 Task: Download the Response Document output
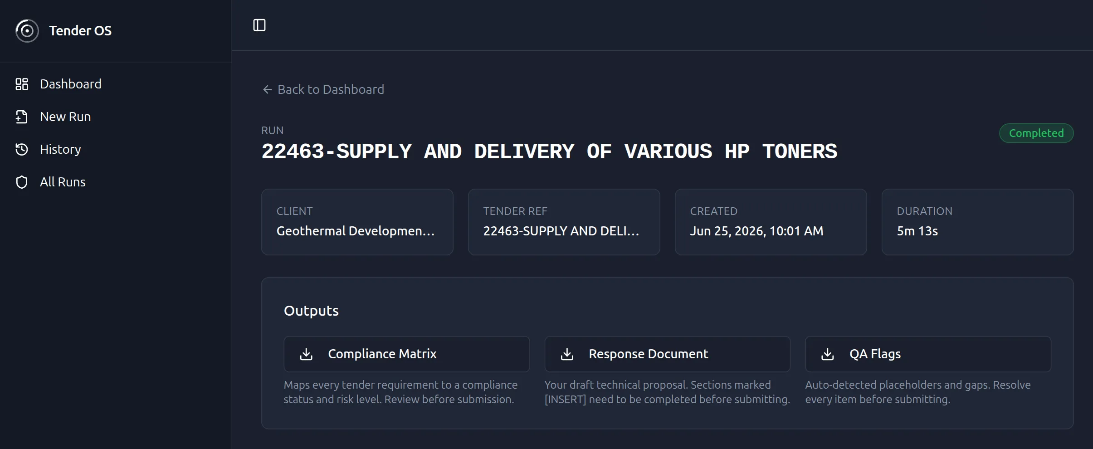[x=668, y=354]
